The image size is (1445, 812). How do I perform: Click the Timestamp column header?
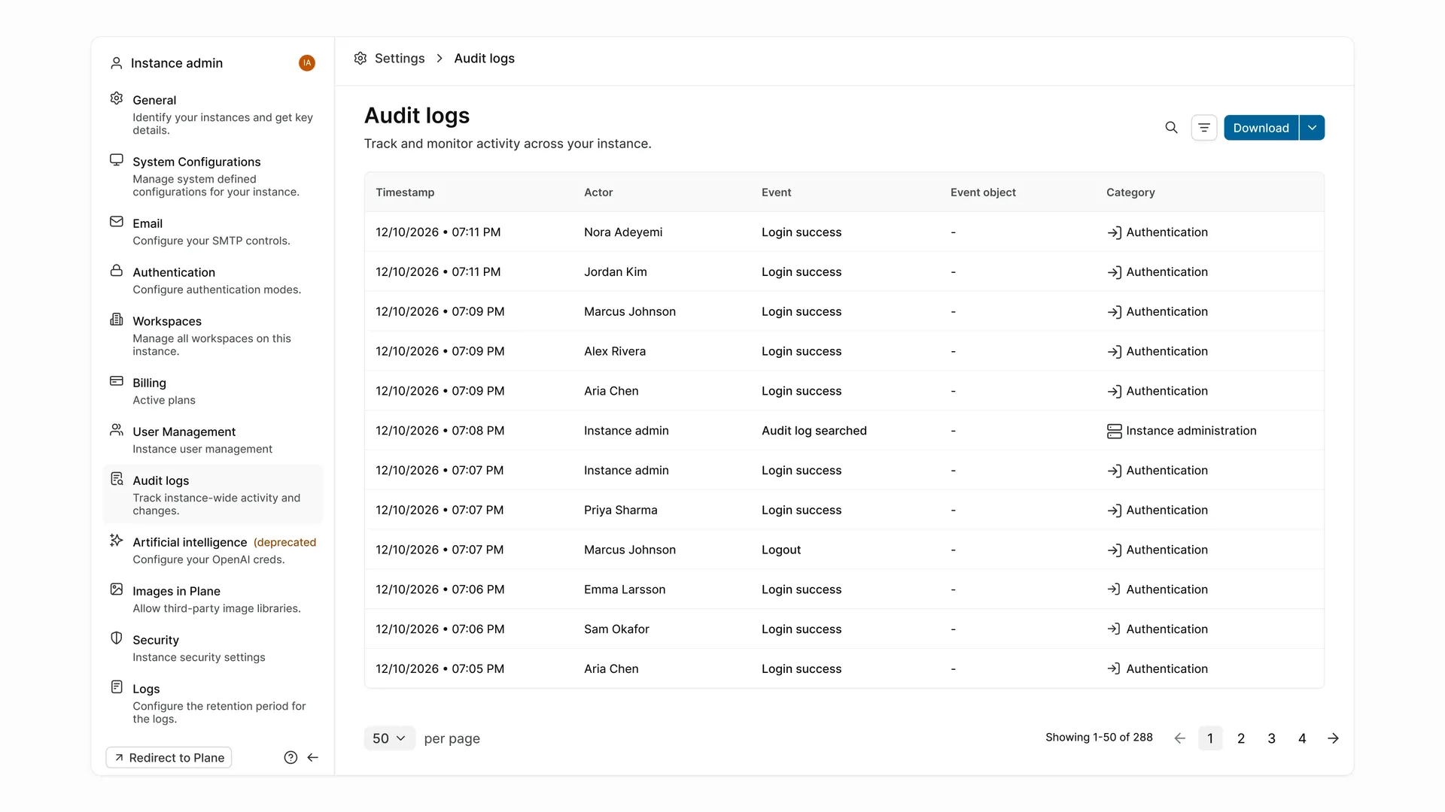(x=405, y=192)
